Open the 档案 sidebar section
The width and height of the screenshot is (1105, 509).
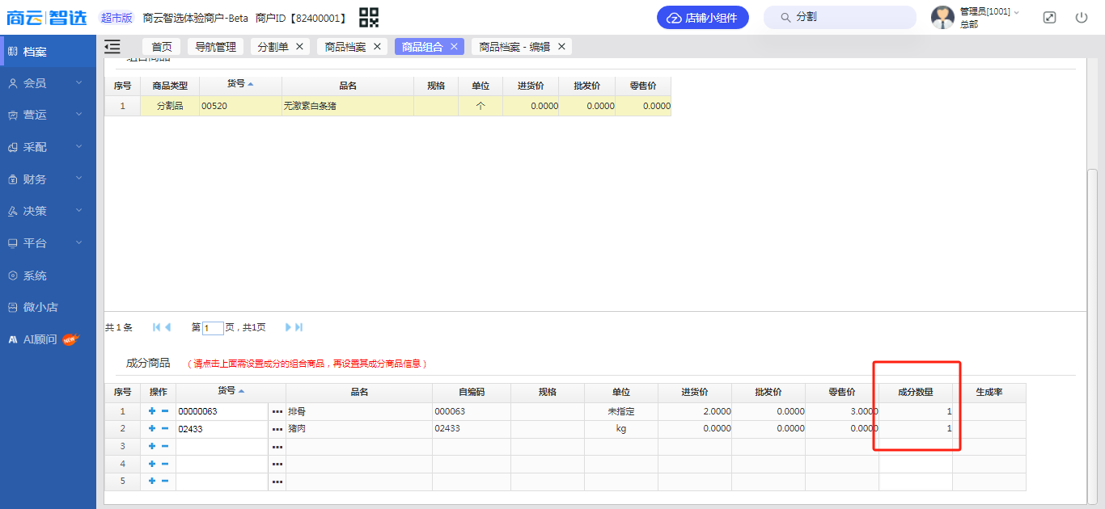(x=48, y=52)
